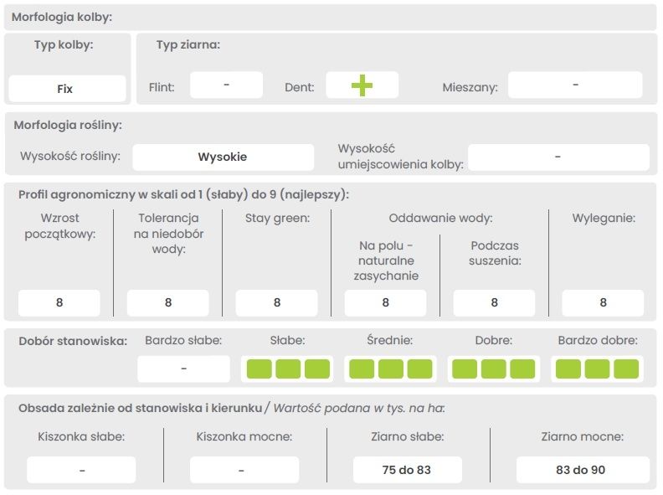
Task: Select the Stay green rating value
Action: [x=277, y=302]
